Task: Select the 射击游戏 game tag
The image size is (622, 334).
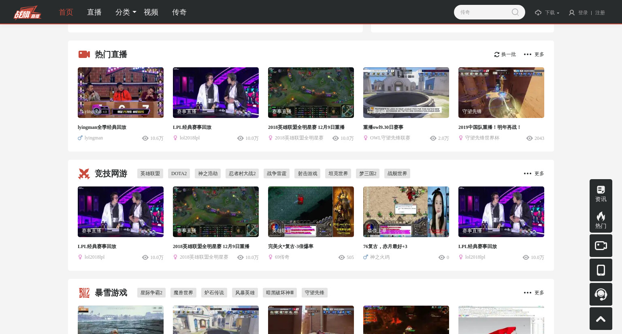Action: click(x=307, y=173)
